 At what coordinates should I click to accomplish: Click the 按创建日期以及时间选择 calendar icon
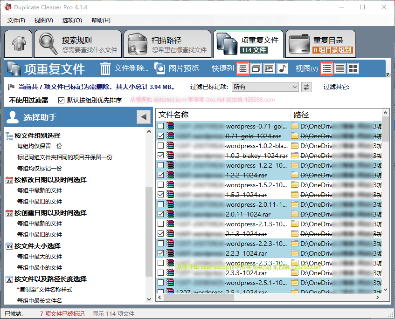(9, 213)
